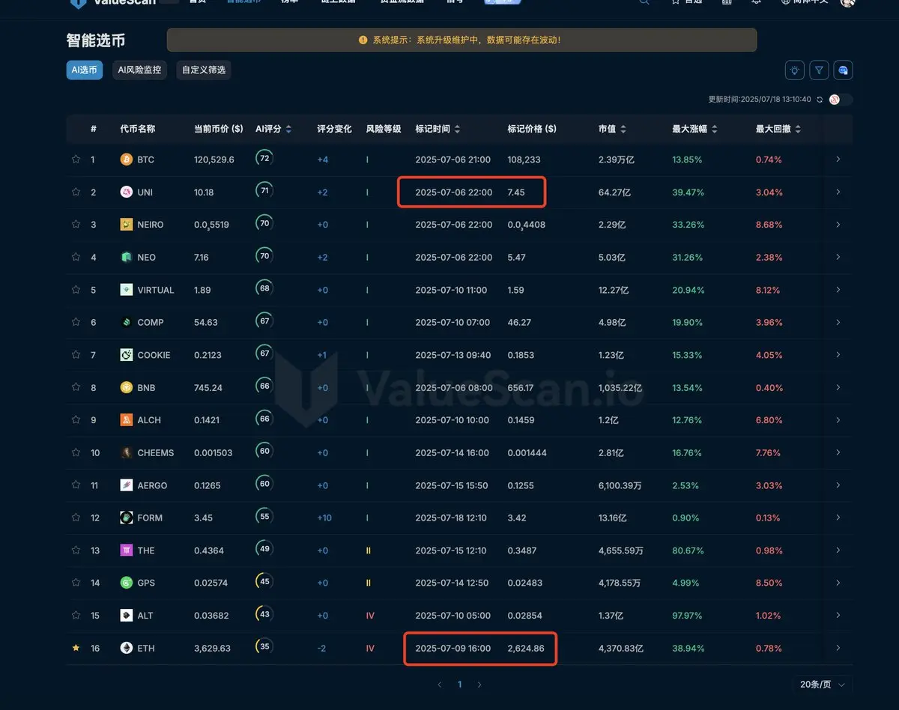The width and height of the screenshot is (899, 710).
Task: Open the 20条/页 page size dropdown
Action: coord(823,685)
